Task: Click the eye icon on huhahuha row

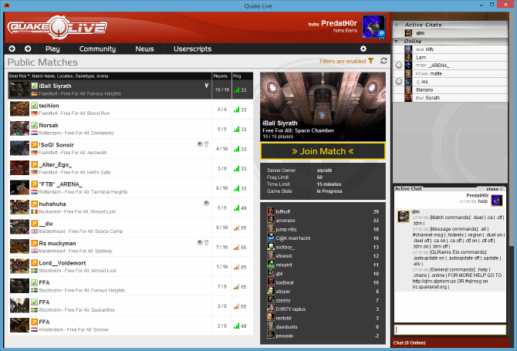Action: click(206, 204)
